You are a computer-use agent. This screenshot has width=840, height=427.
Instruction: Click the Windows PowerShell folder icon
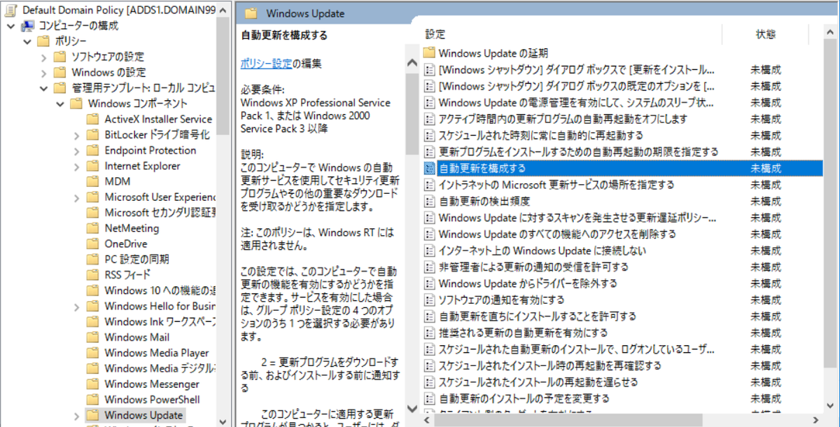click(x=92, y=400)
